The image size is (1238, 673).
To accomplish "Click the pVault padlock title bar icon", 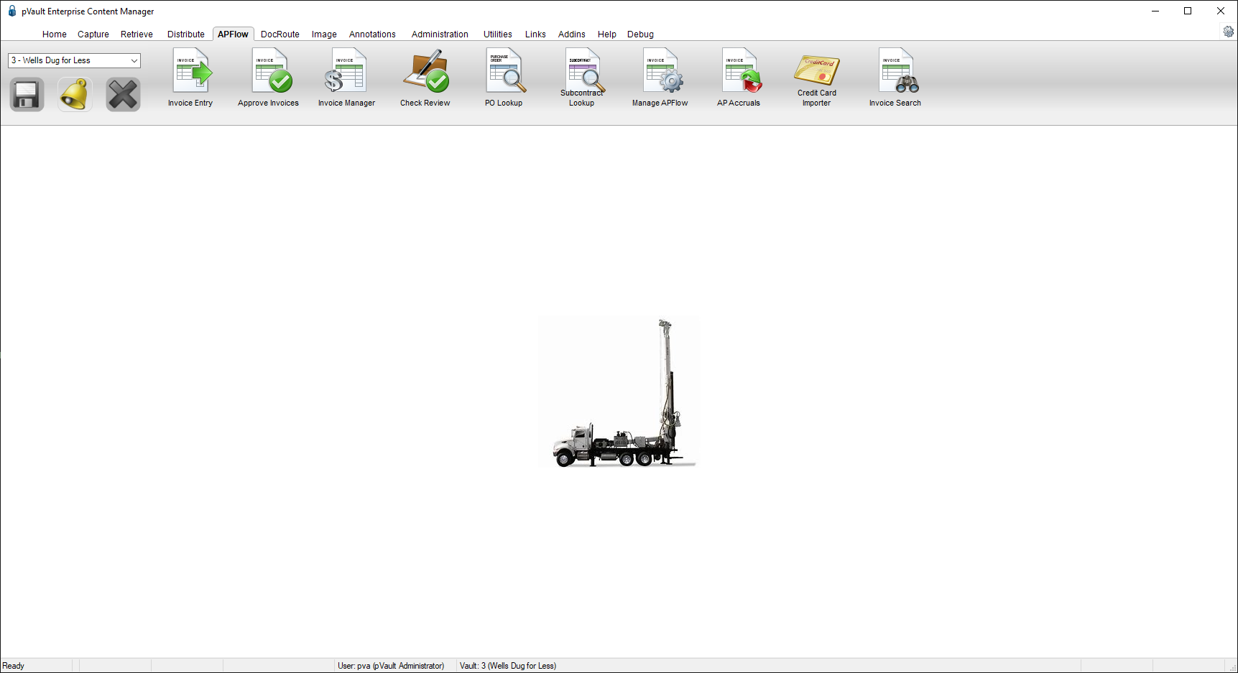I will coord(12,11).
